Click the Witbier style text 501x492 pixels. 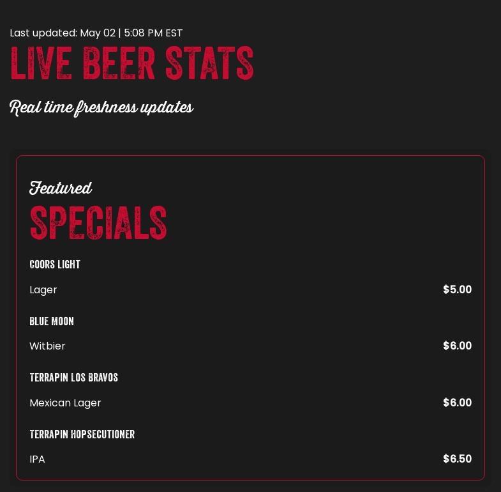coord(47,346)
